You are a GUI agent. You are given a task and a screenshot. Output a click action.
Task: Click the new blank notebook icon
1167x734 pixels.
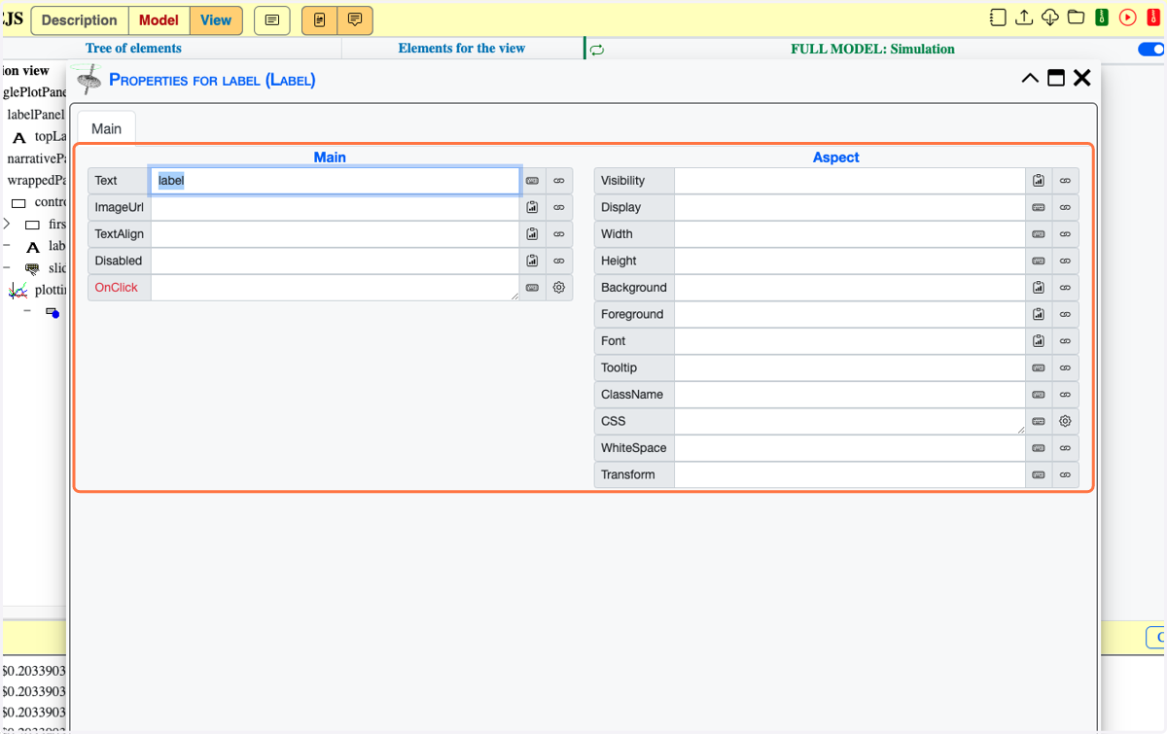pyautogui.click(x=998, y=17)
